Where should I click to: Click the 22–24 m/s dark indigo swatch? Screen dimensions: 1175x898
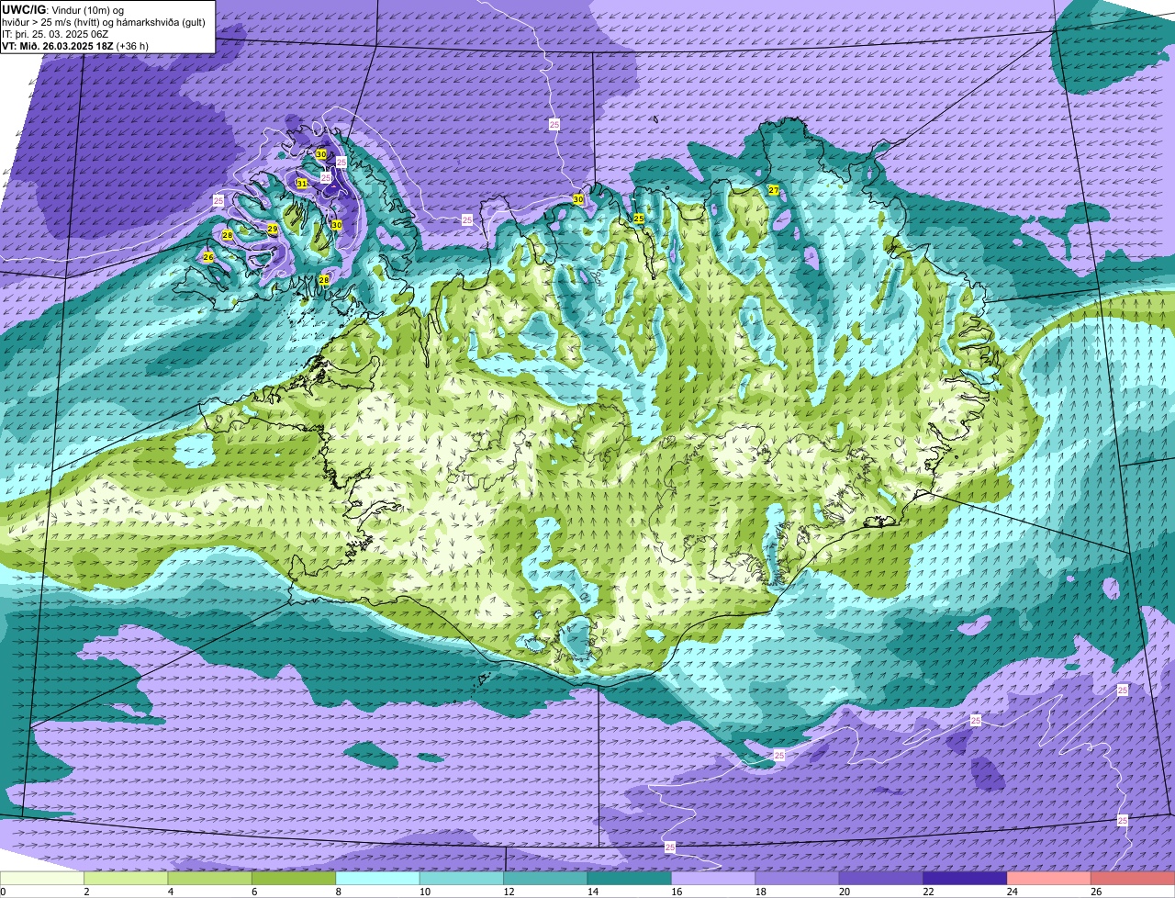pos(965,879)
